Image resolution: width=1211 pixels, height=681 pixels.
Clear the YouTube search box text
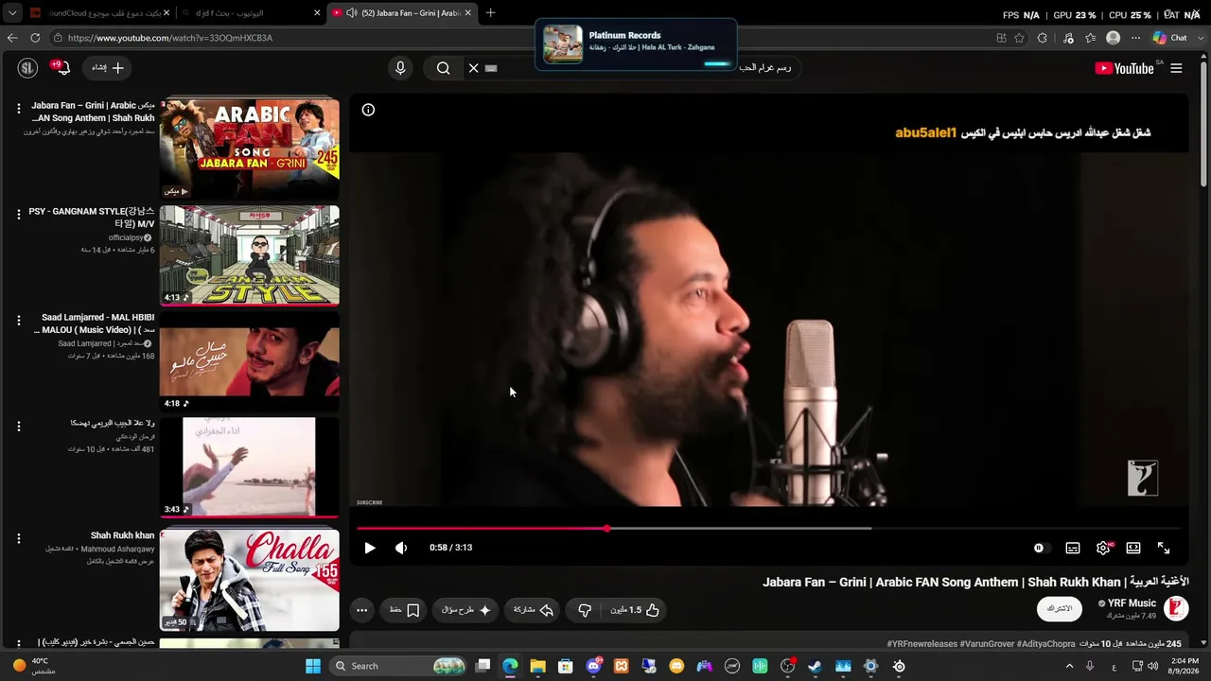pos(473,68)
